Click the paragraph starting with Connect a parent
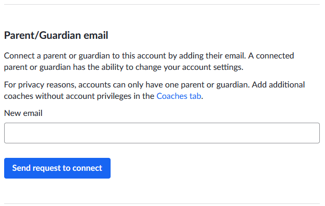This screenshot has width=325, height=206. click(x=149, y=62)
